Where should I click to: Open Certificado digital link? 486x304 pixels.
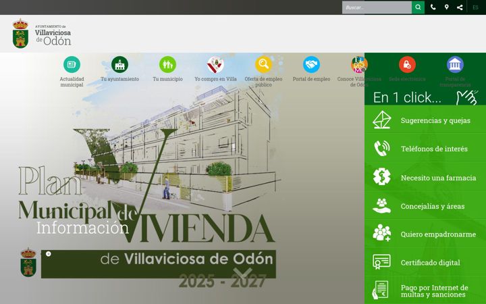click(430, 263)
